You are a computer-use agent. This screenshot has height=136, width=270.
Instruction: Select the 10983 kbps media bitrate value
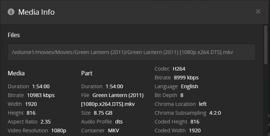[41, 95]
